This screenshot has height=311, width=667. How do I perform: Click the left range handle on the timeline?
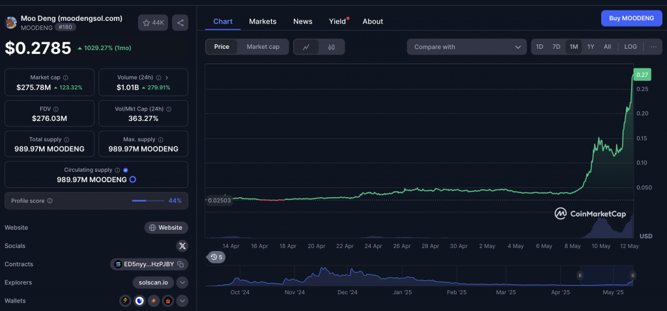pos(580,275)
